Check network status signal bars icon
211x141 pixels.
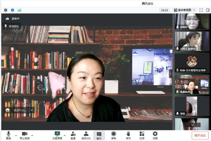click(x=19, y=10)
